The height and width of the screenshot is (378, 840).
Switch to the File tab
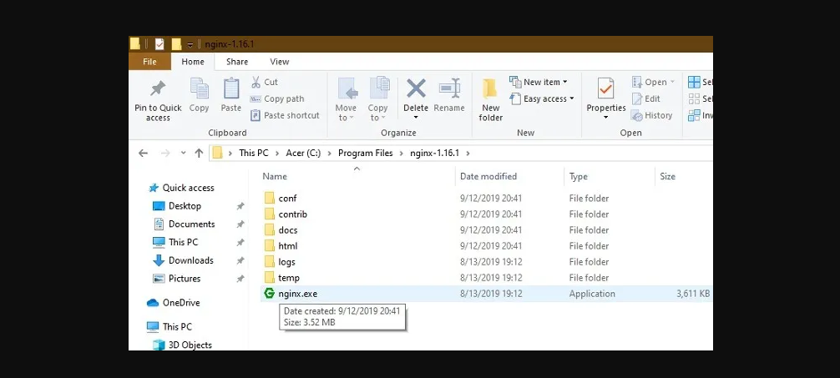(149, 62)
